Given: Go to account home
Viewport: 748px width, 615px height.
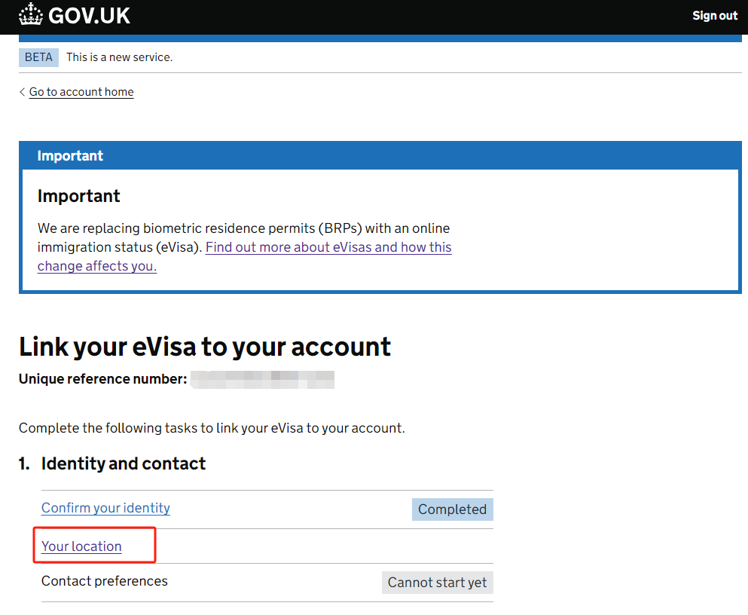Looking at the screenshot, I should tap(81, 92).
